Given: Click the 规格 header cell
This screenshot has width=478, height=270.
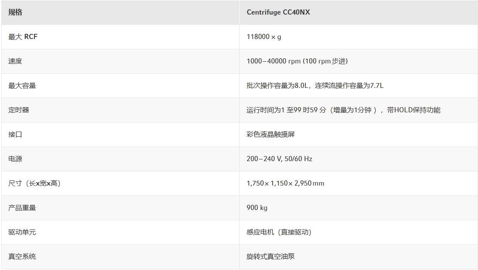Looking at the screenshot, I should point(15,12).
